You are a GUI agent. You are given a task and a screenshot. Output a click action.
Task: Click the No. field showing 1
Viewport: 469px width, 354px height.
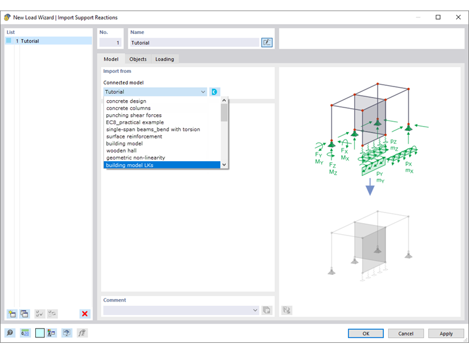[110, 43]
